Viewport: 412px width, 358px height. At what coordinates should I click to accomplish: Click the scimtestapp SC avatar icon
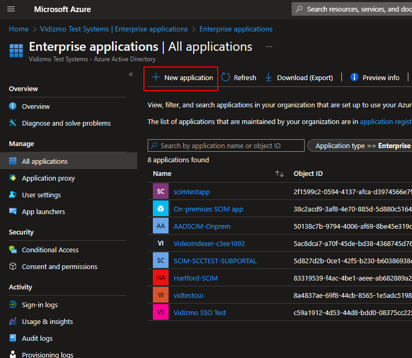click(x=161, y=192)
